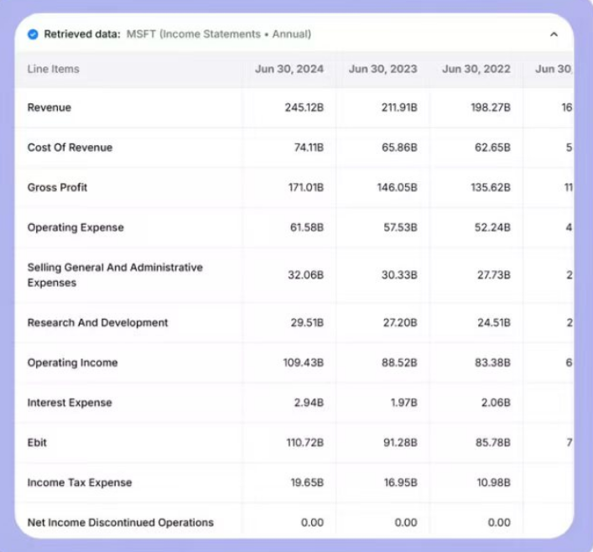Click Revenue value 211.91B
The image size is (593, 552).
399,107
